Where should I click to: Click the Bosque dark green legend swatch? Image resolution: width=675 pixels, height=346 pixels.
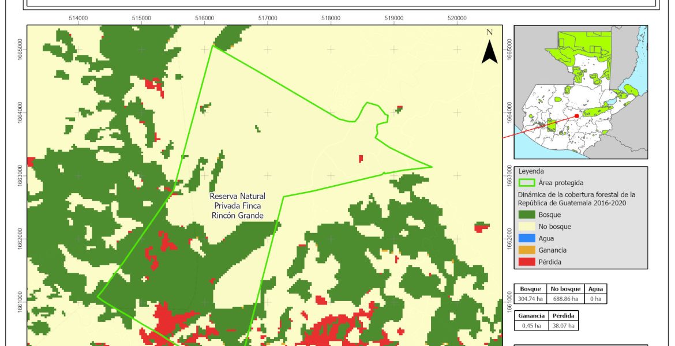[x=527, y=215]
